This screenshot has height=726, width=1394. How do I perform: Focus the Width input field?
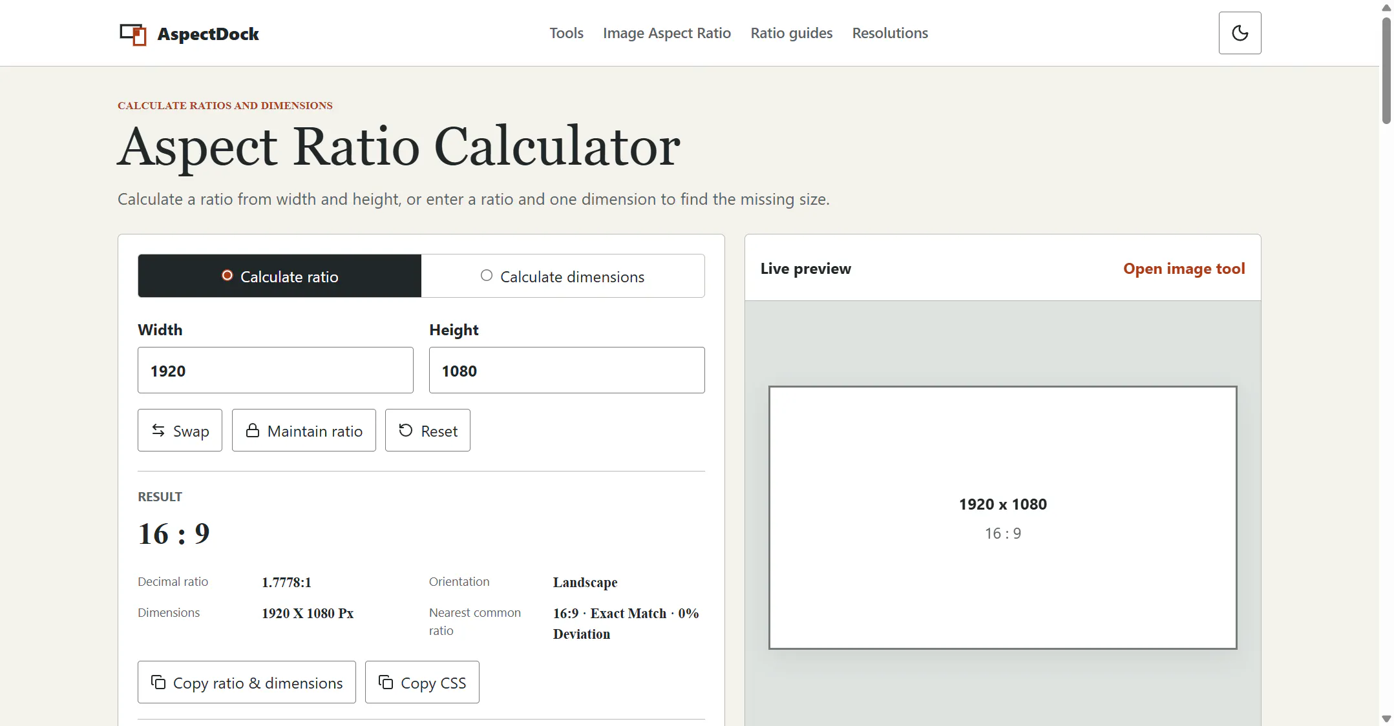tap(275, 370)
